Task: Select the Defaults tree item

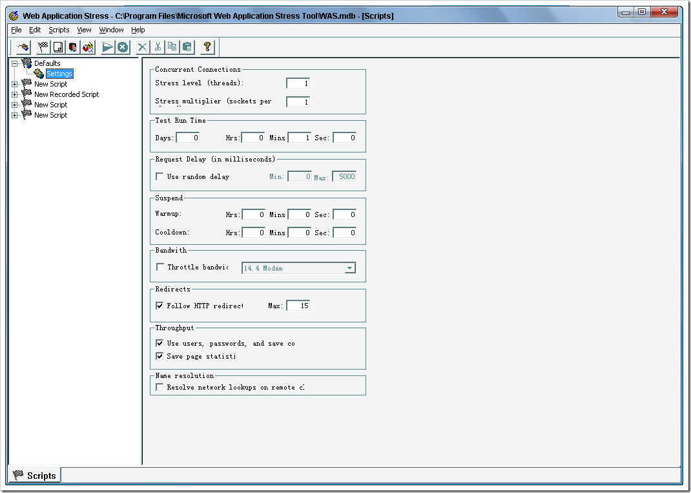Action: tap(47, 63)
